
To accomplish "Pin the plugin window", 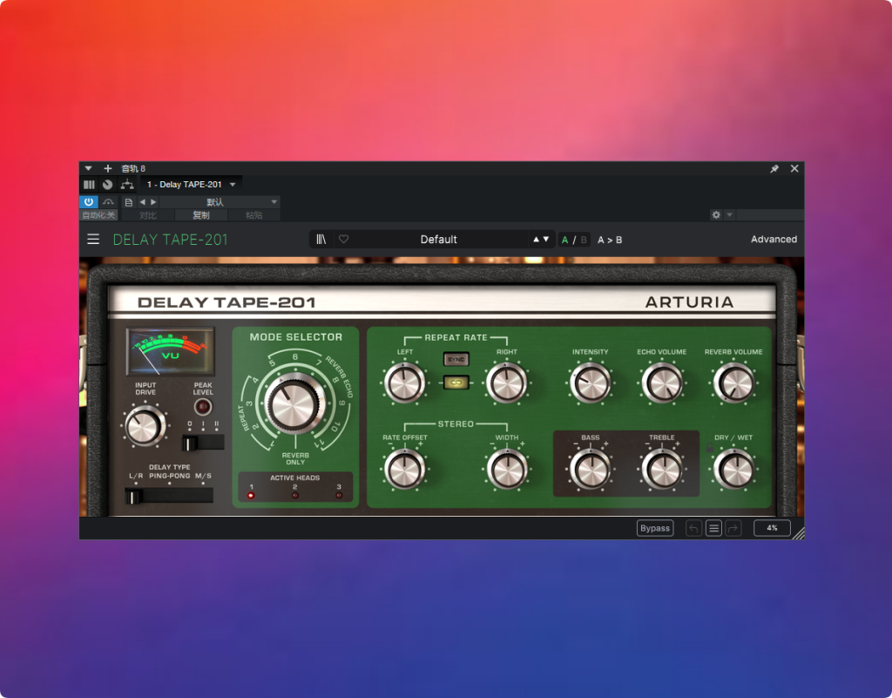I will 774,169.
